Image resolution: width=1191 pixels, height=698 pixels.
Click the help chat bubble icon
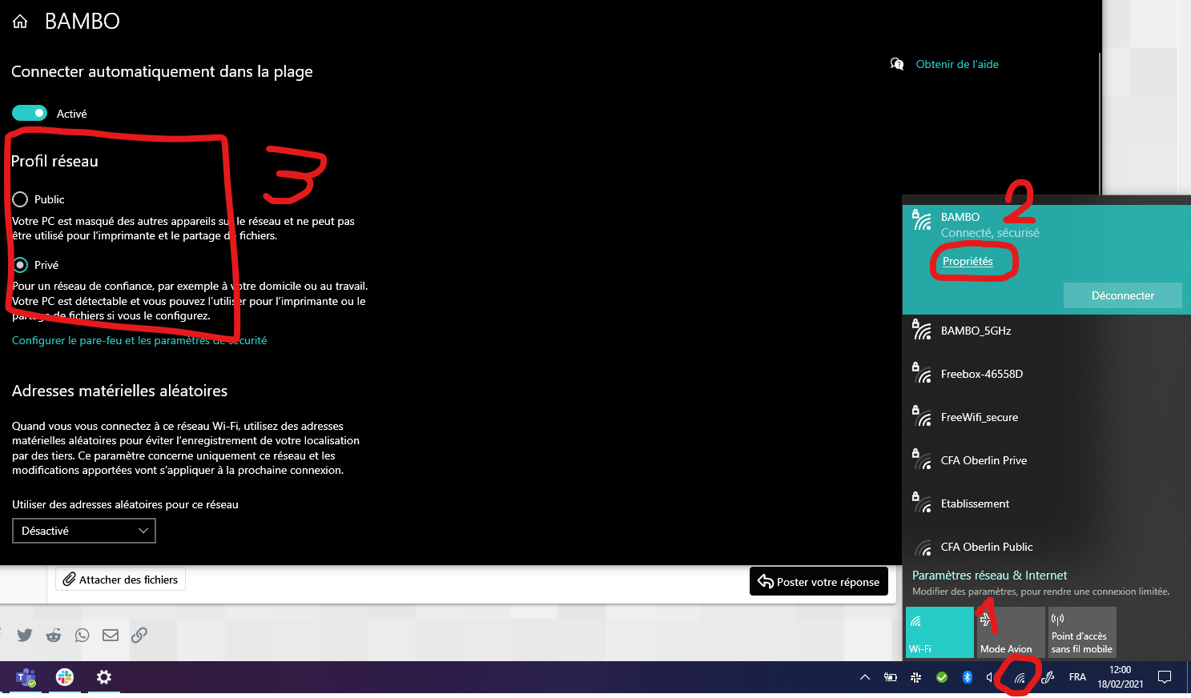[x=897, y=64]
